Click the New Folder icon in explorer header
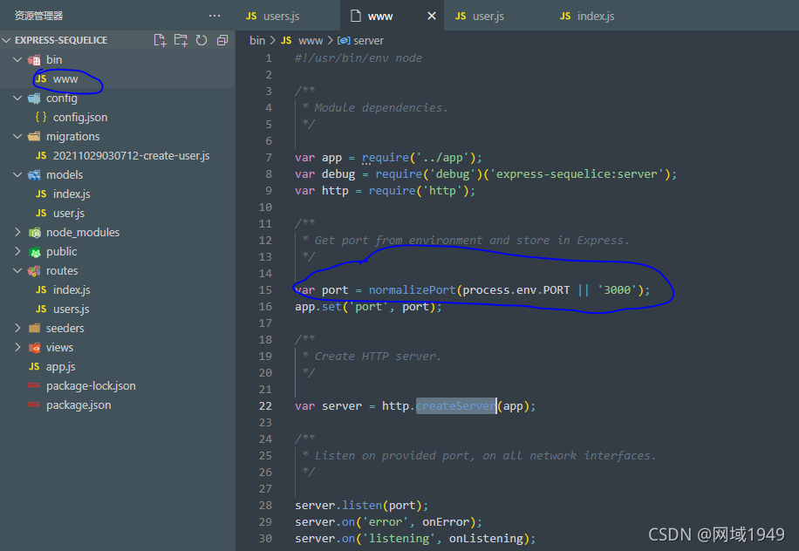The image size is (799, 551). click(x=181, y=40)
